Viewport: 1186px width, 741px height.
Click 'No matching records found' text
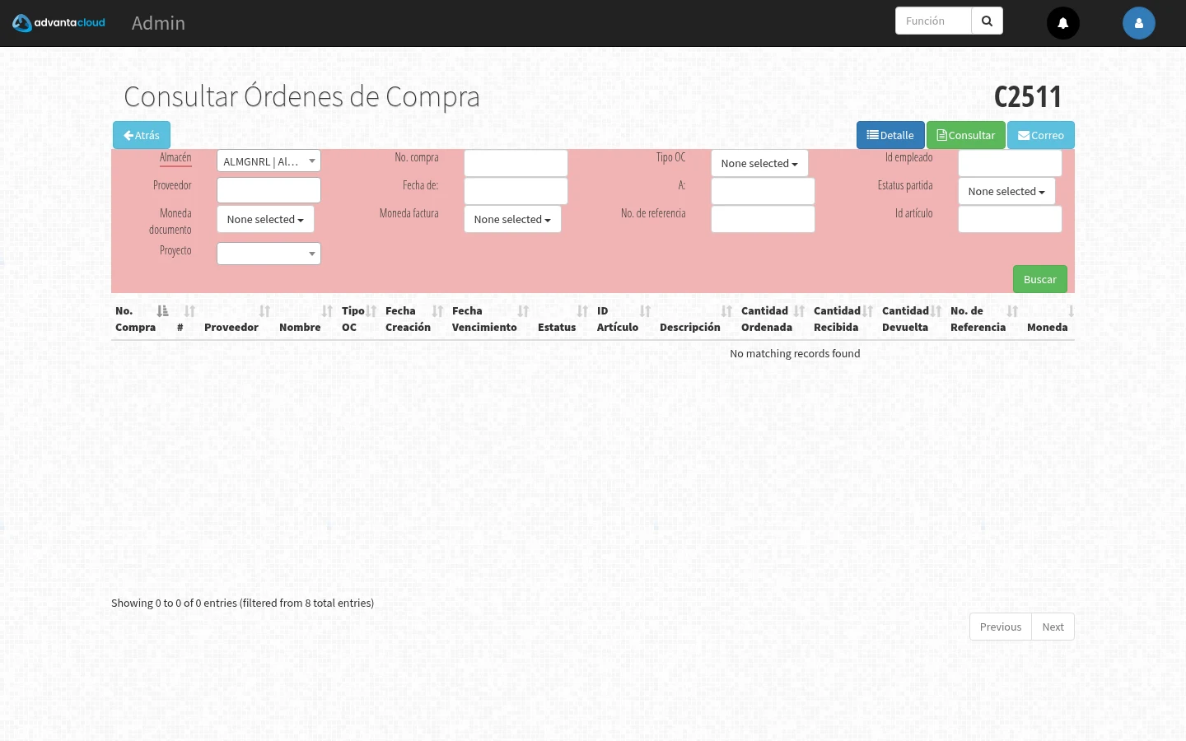[795, 353]
